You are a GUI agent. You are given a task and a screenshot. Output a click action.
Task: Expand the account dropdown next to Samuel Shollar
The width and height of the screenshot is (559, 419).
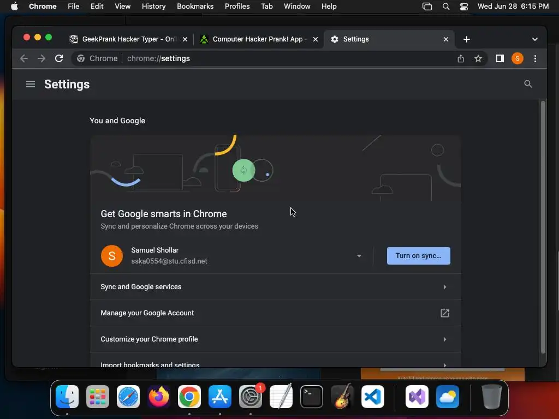click(x=359, y=256)
